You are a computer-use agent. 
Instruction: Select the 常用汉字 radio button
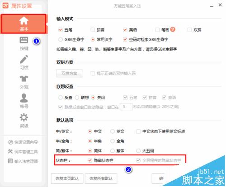click(x=93, y=40)
